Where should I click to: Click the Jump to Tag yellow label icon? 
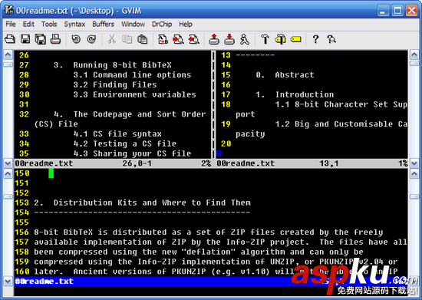pos(295,39)
